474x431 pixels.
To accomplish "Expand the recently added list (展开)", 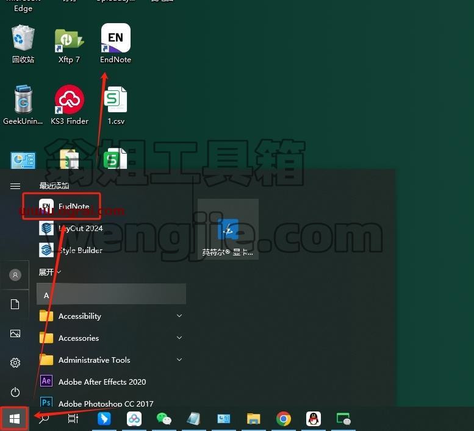I will point(50,272).
